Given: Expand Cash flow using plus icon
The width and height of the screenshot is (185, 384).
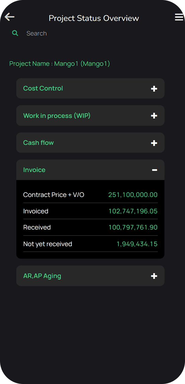Looking at the screenshot, I should (x=154, y=143).
